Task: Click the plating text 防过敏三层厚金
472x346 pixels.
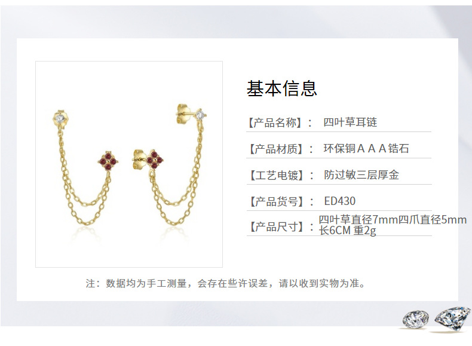Action: [x=361, y=174]
